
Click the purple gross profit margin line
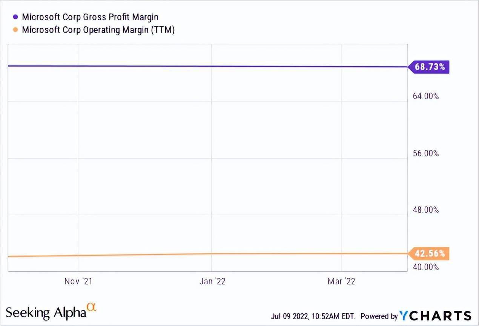pyautogui.click(x=207, y=66)
